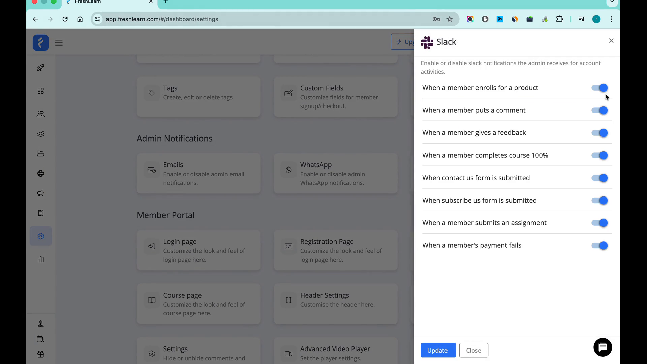Click the folder icon in sidebar
Screen dimensions: 647x364
(x=40, y=154)
